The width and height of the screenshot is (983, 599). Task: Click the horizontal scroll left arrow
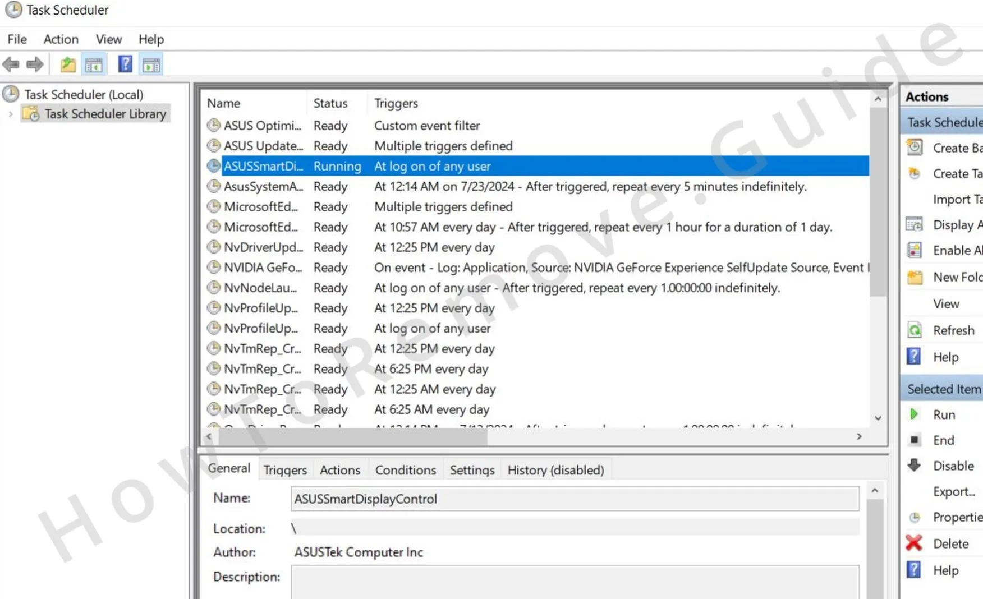[x=209, y=436]
